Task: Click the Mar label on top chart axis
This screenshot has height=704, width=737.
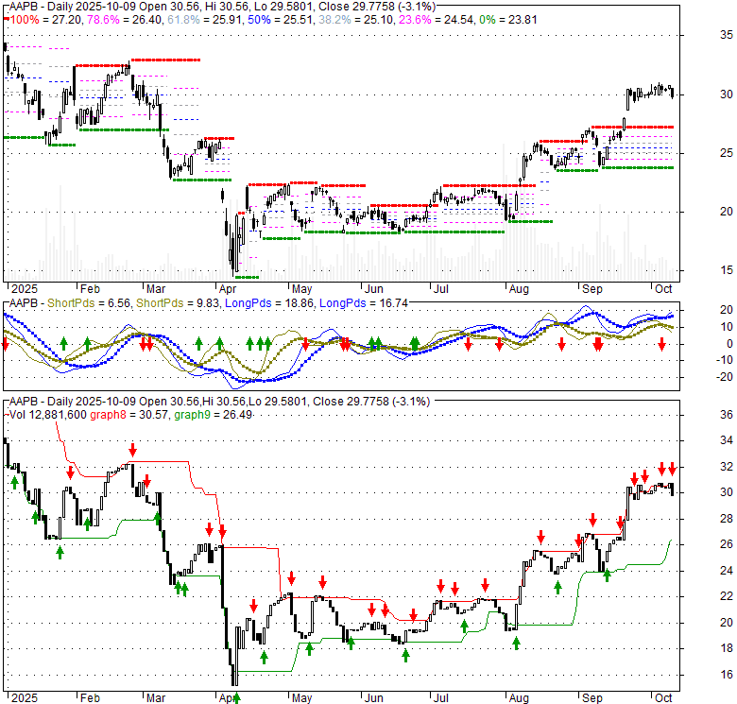Action: (156, 289)
